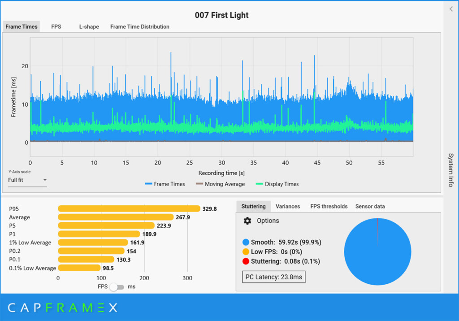Click the 007 First Light title
459x321 pixels.
tap(221, 15)
